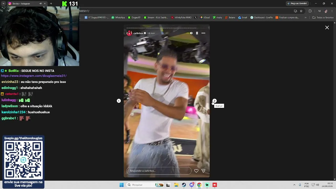Expand the system tray hidden icons
Image resolution: width=336 pixels, height=189 pixels.
pyautogui.click(x=294, y=185)
